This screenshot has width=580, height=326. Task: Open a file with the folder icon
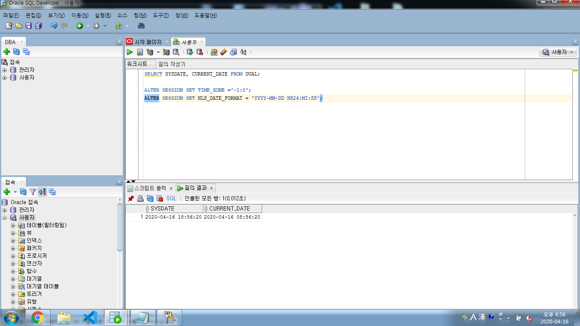tap(19, 26)
